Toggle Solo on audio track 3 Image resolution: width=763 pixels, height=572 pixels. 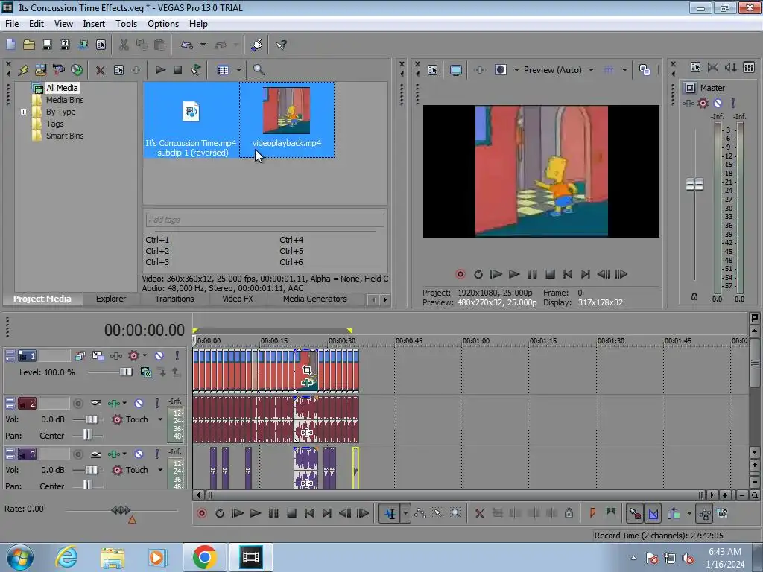156,454
